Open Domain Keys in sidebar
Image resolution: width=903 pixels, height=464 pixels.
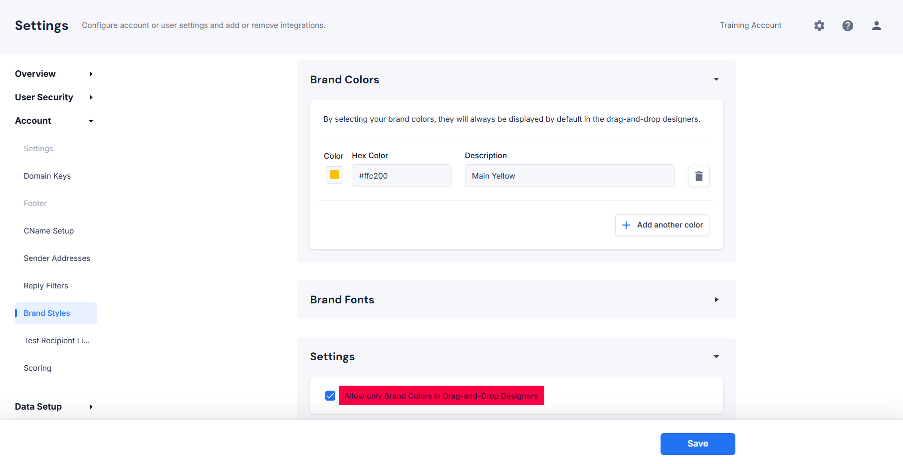[x=47, y=176]
